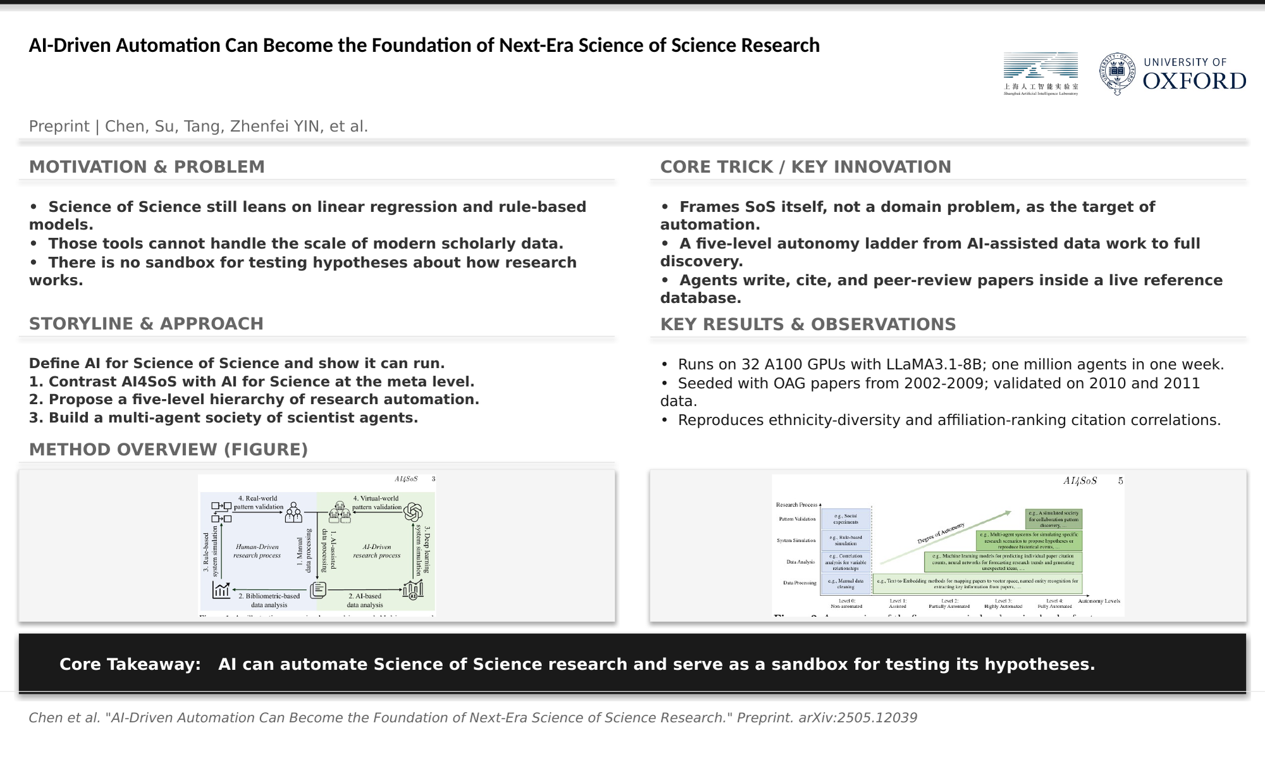Select the 'STORYLINE & APPROACH' heading
Viewport: 1265px width, 759px height.
[146, 324]
